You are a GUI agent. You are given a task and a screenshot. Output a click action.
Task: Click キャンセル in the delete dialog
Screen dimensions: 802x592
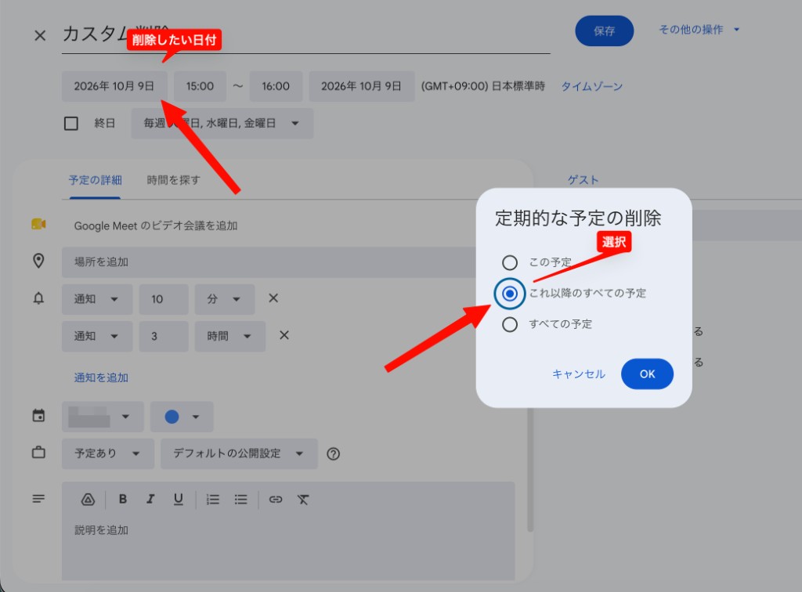pyautogui.click(x=579, y=374)
